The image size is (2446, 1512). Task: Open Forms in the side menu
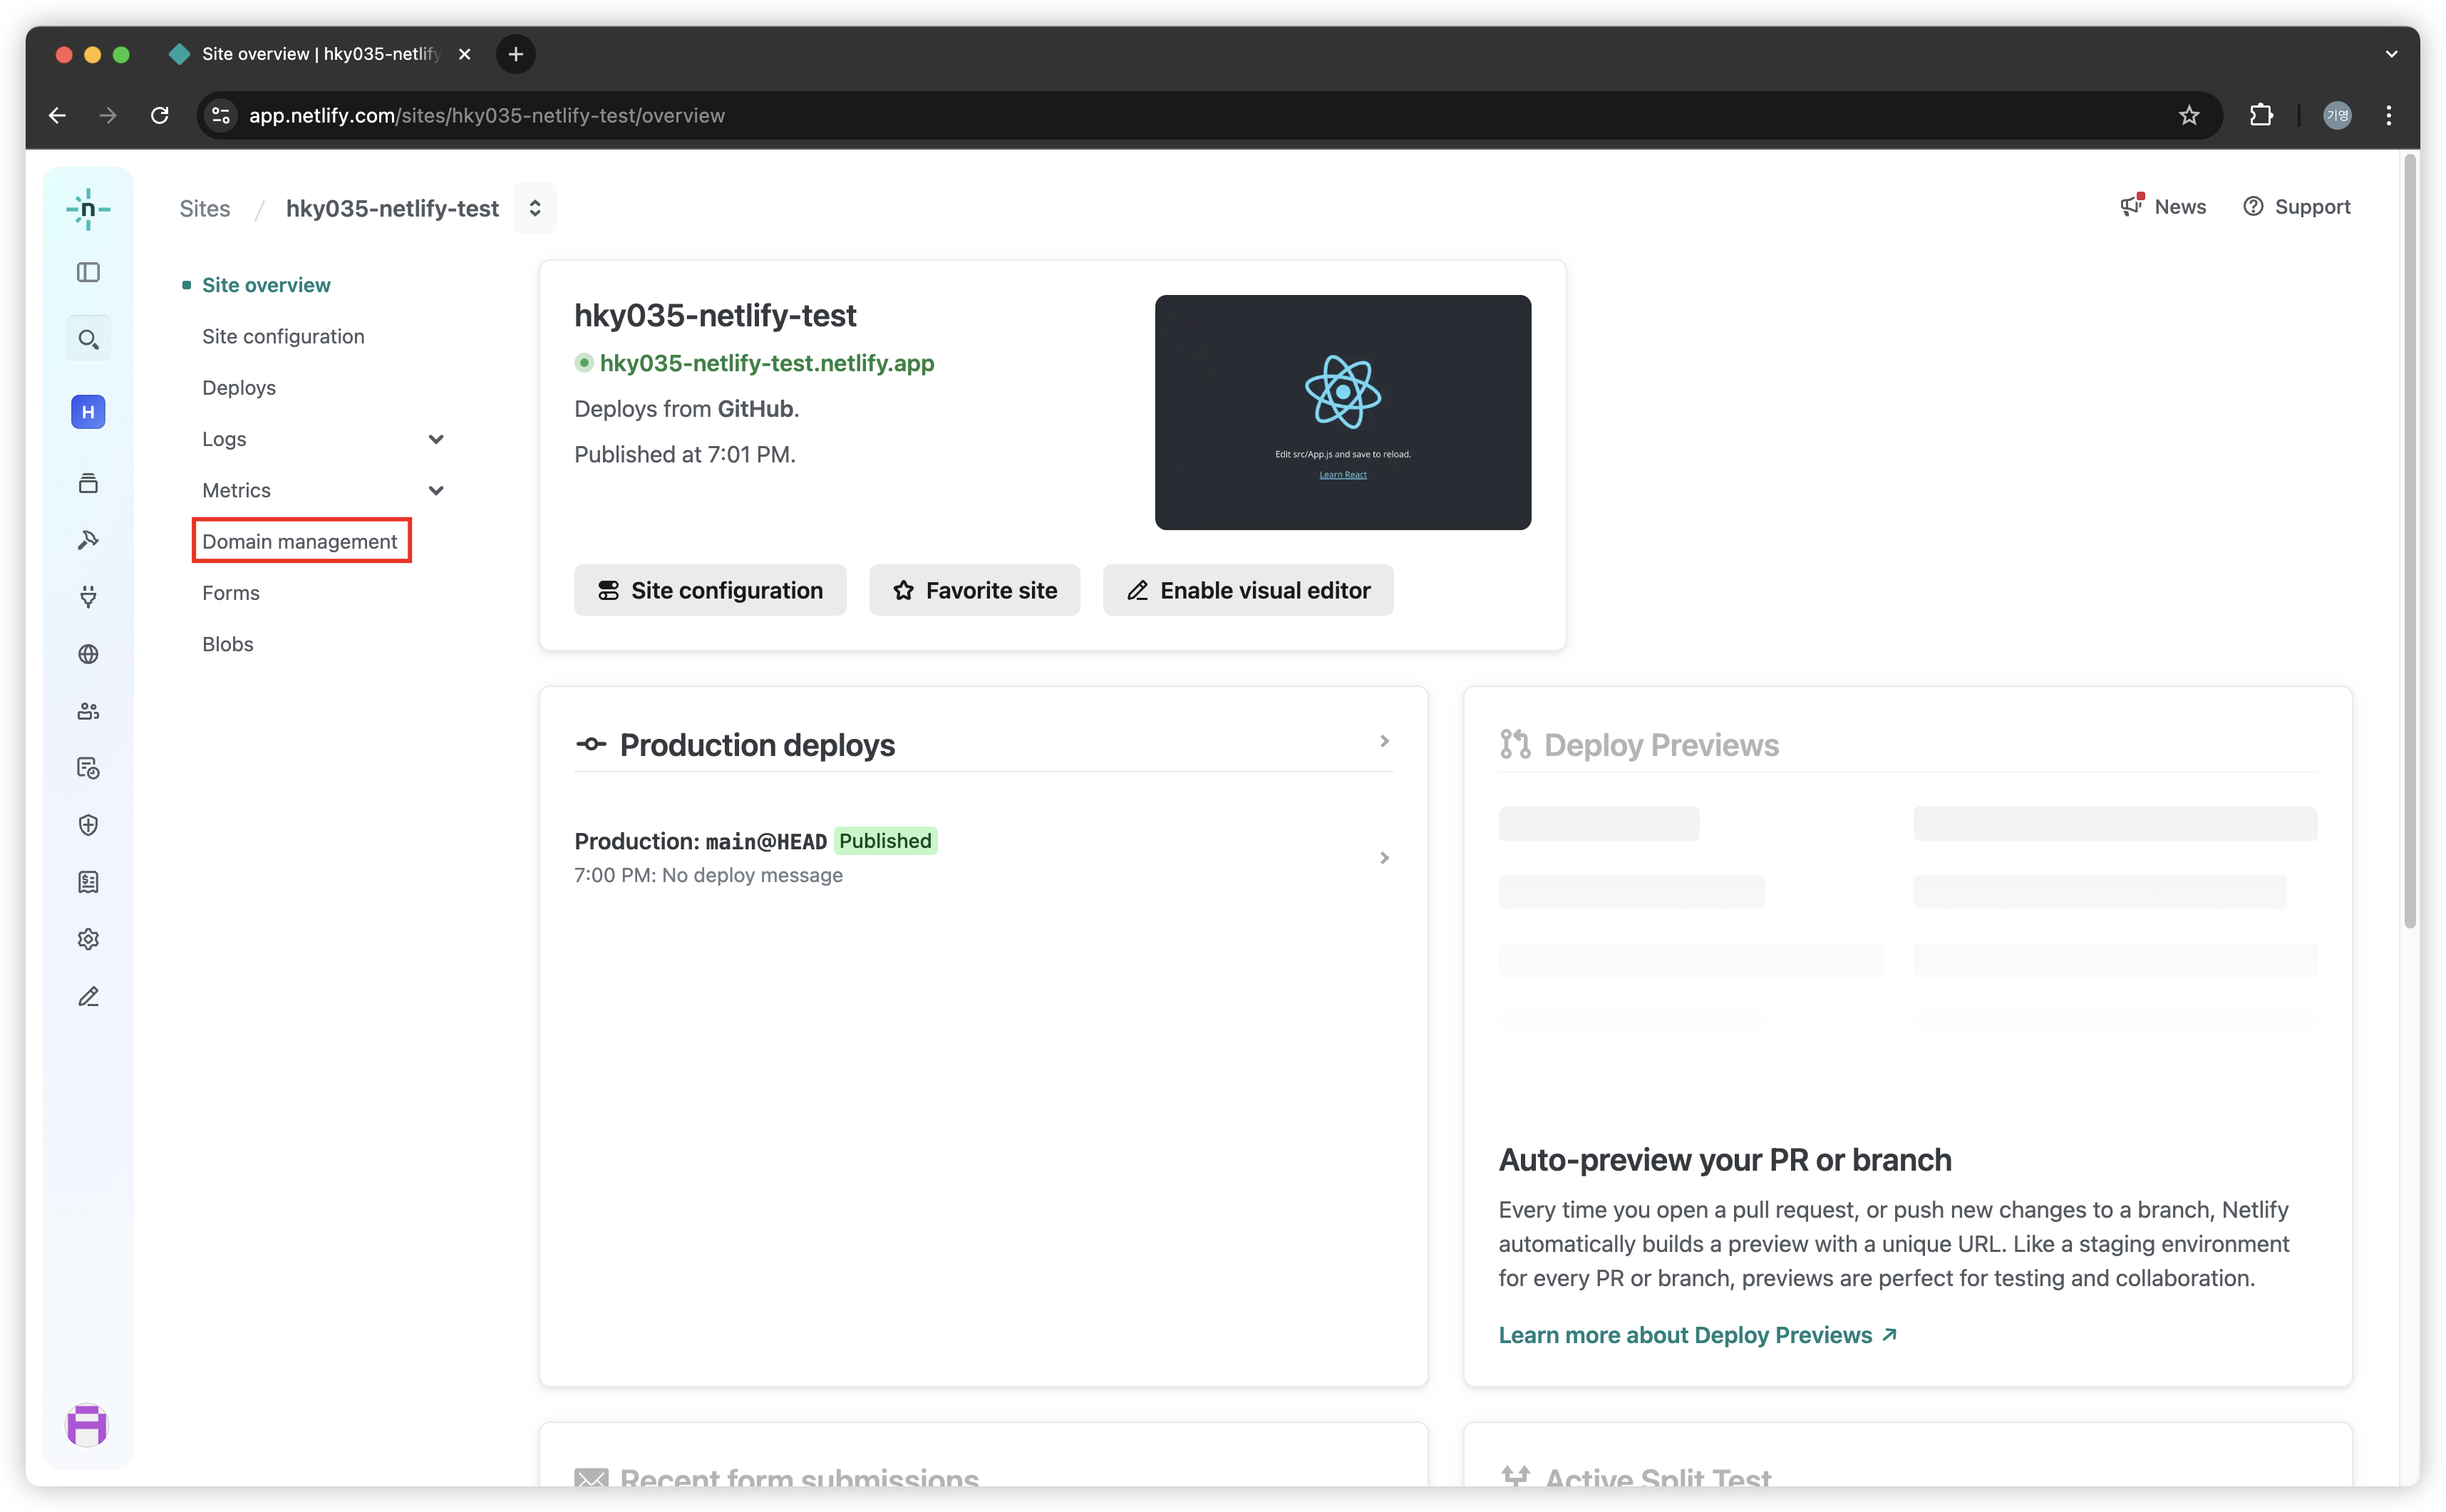pos(231,593)
